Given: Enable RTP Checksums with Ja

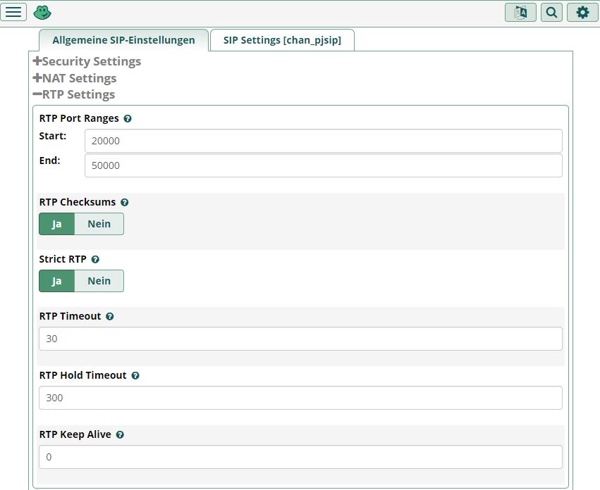Looking at the screenshot, I should pyautogui.click(x=57, y=224).
